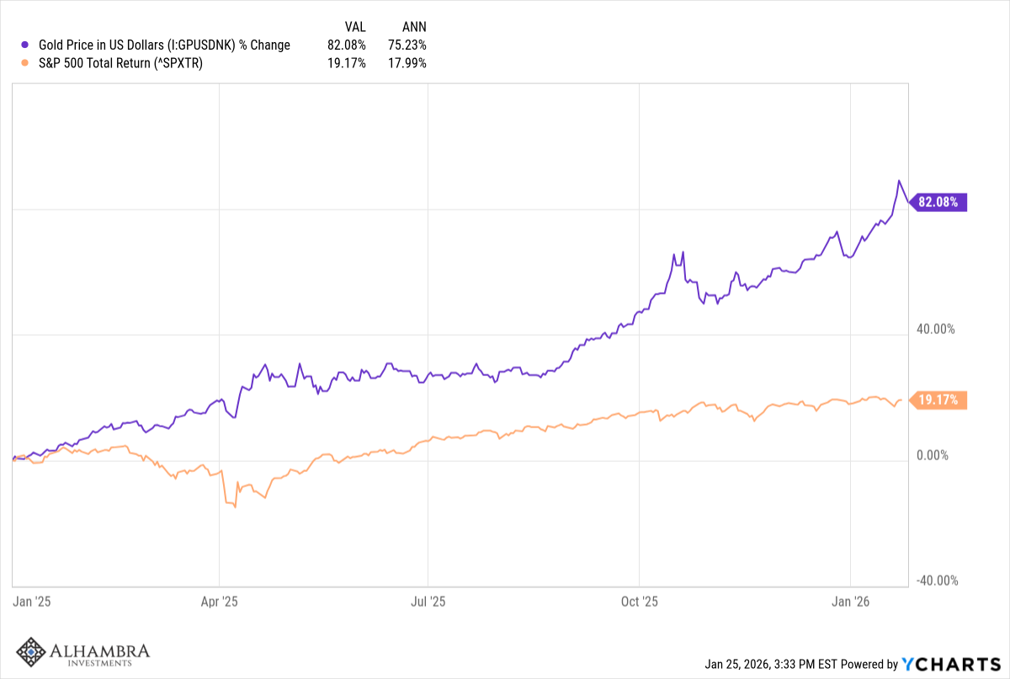Click the 40.00% y-axis label
Screen dimensions: 1010x679
coord(935,329)
